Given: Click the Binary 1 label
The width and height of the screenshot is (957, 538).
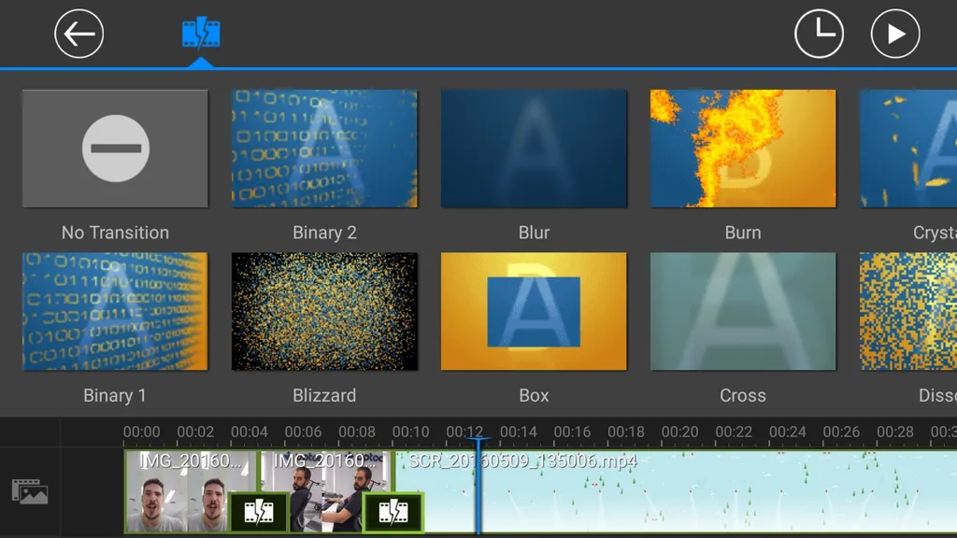Looking at the screenshot, I should click(x=115, y=395).
